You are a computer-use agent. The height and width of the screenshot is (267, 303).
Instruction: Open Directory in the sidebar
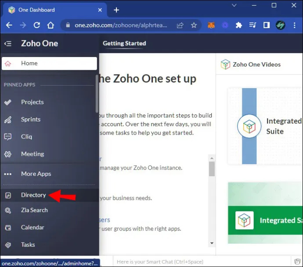tap(50, 195)
